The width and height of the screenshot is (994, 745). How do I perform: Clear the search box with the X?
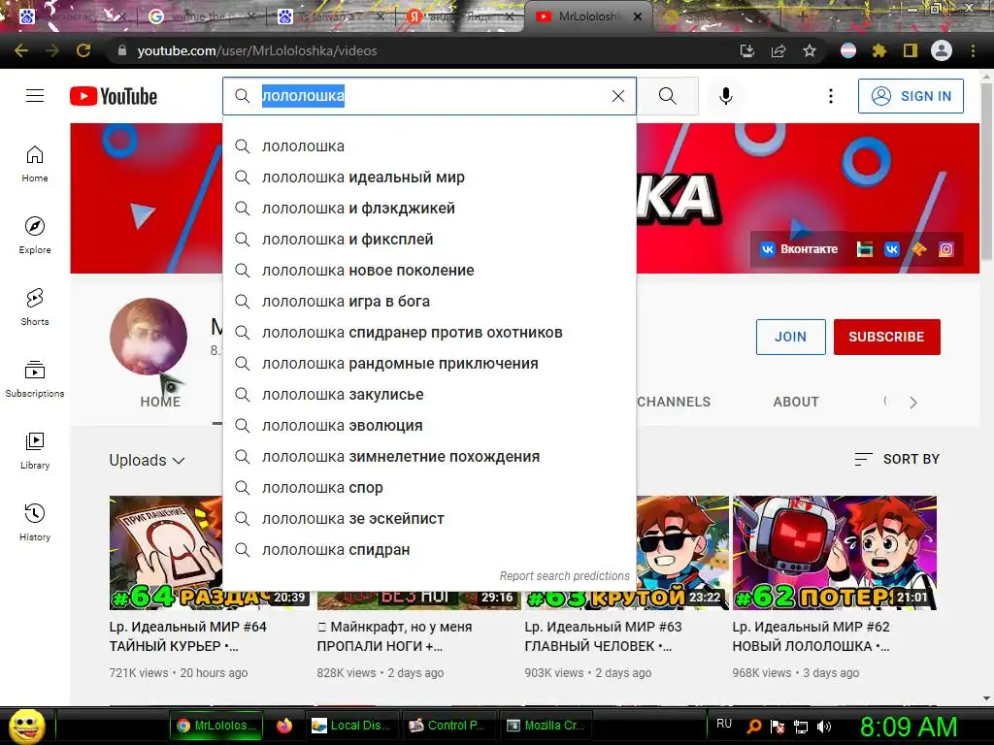click(x=618, y=96)
